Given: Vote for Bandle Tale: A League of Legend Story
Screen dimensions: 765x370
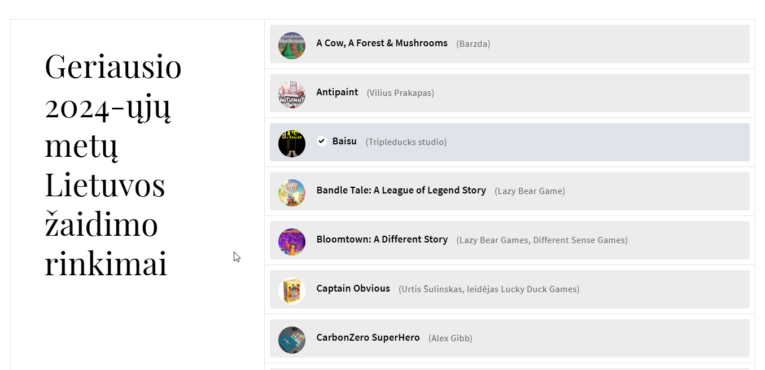Looking at the screenshot, I should coord(401,190).
